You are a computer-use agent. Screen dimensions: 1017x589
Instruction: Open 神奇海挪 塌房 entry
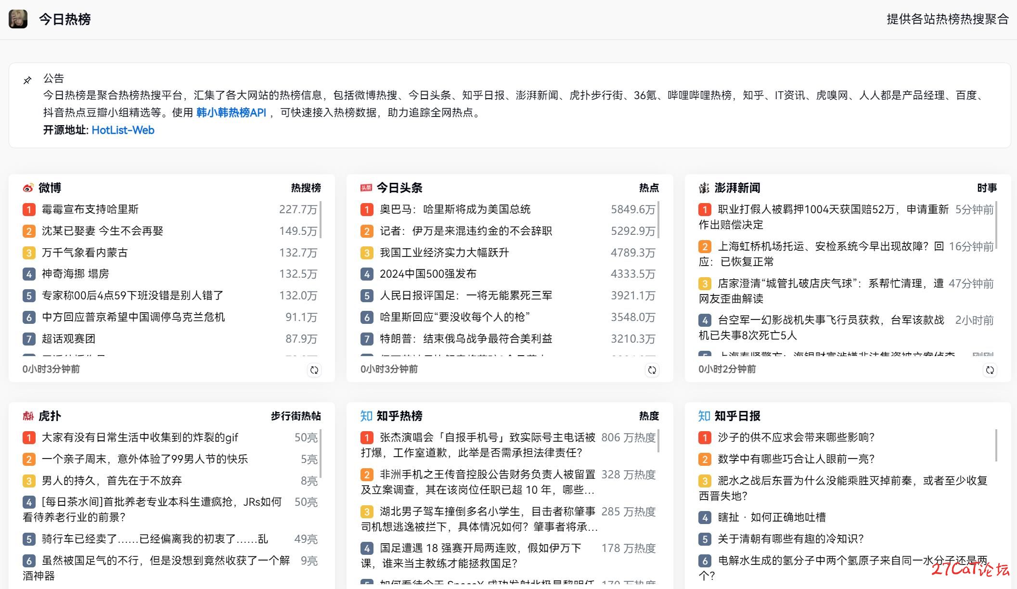pos(76,274)
